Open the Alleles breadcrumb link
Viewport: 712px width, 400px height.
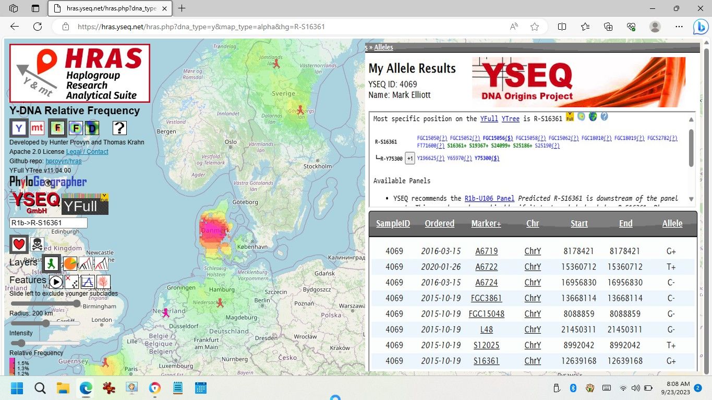point(384,47)
